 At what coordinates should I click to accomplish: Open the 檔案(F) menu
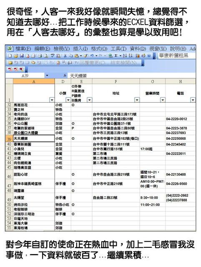23,49
